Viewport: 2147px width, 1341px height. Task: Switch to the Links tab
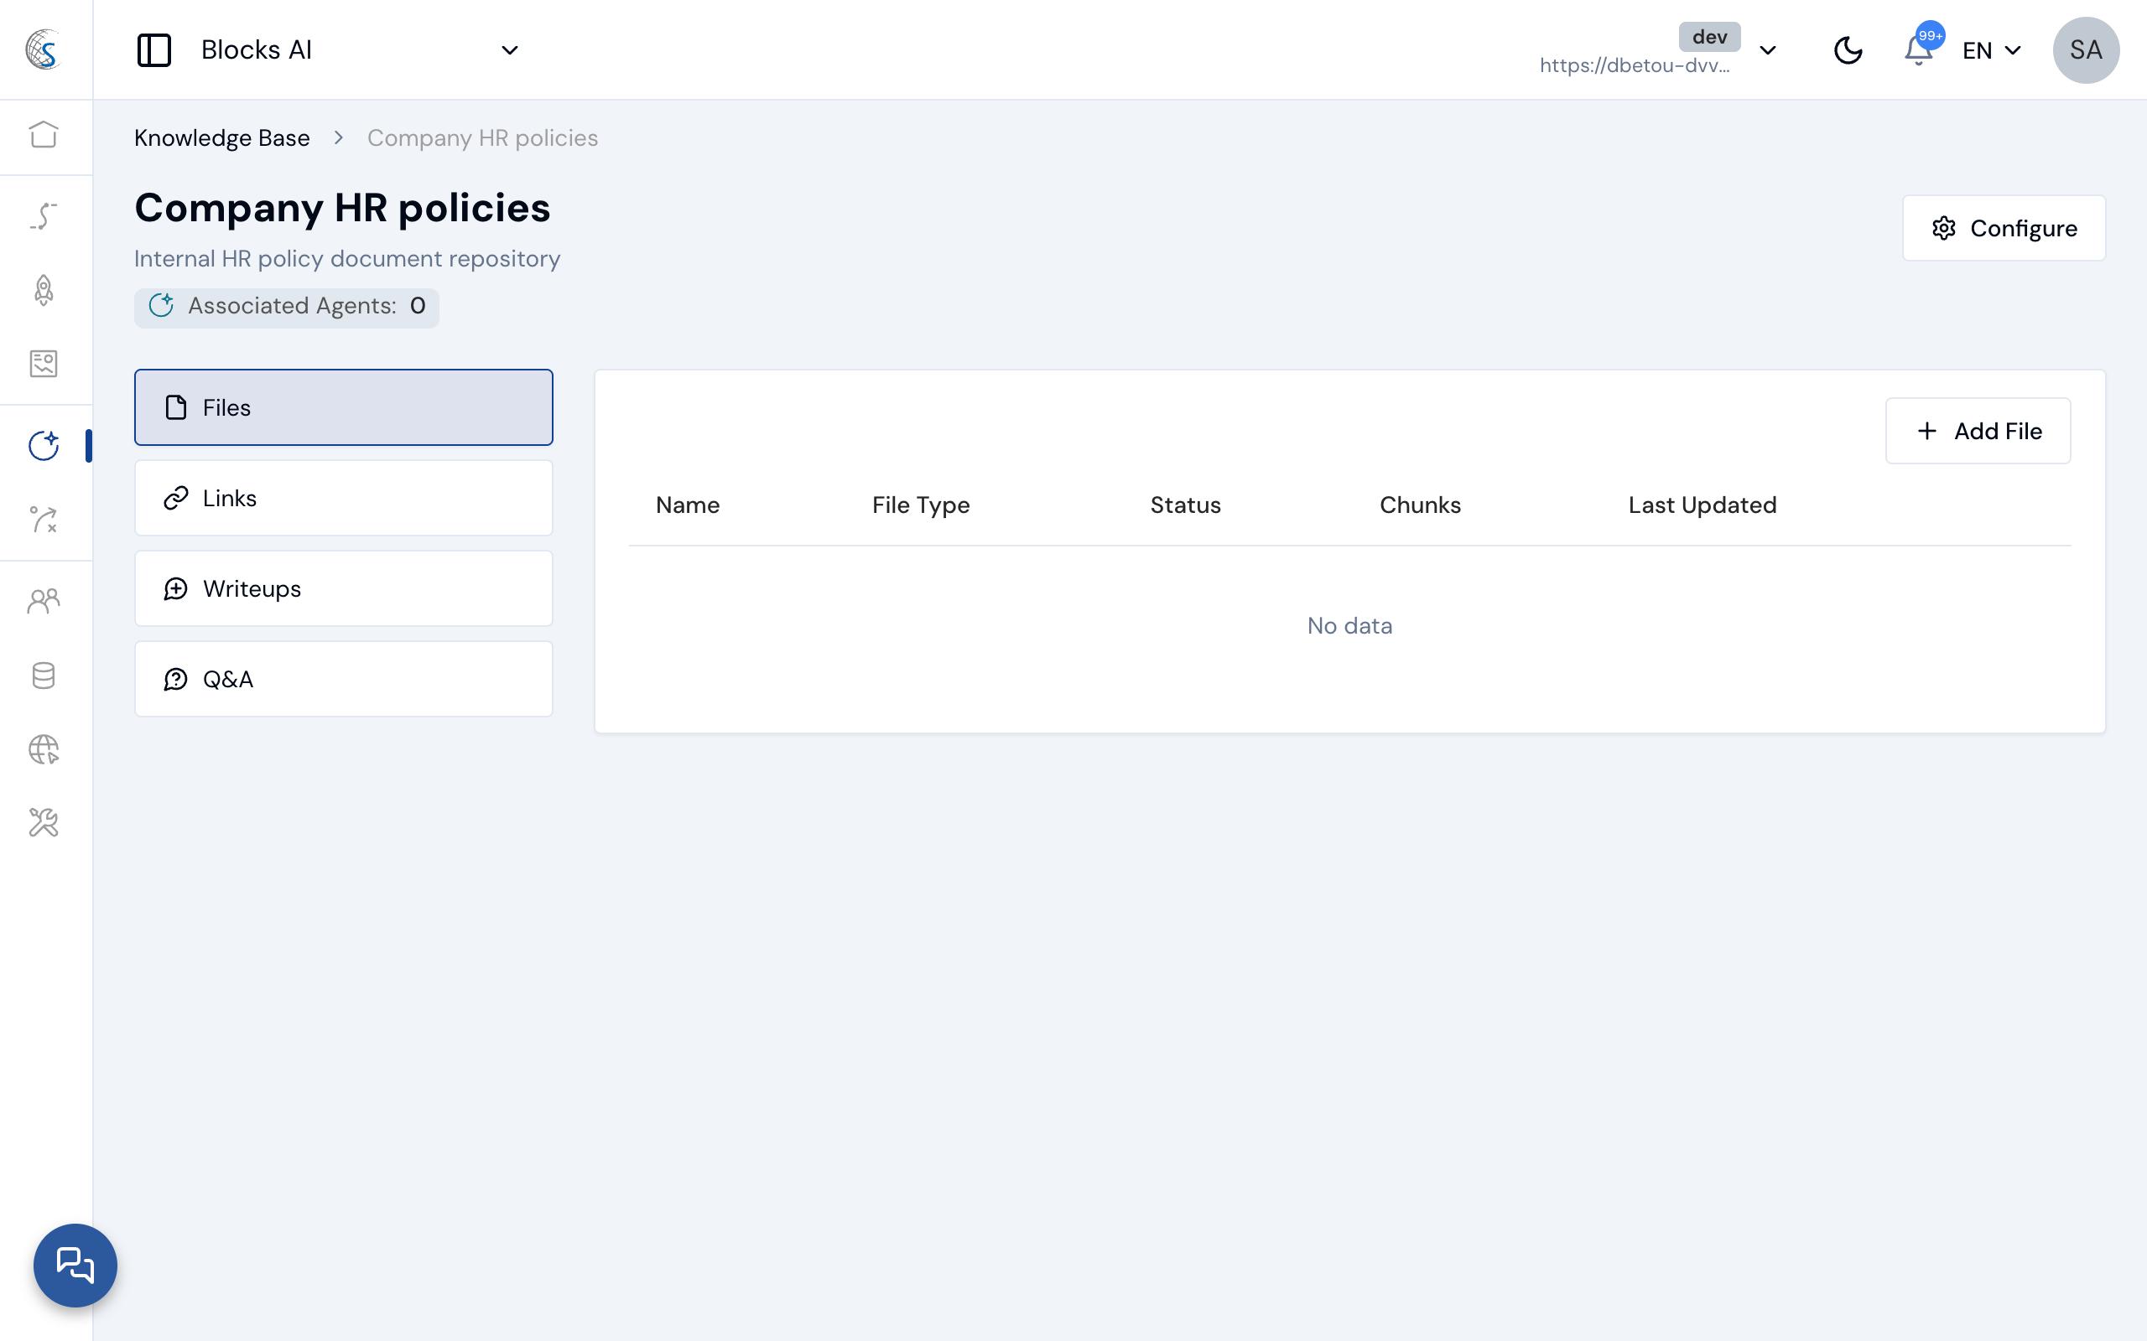[342, 498]
